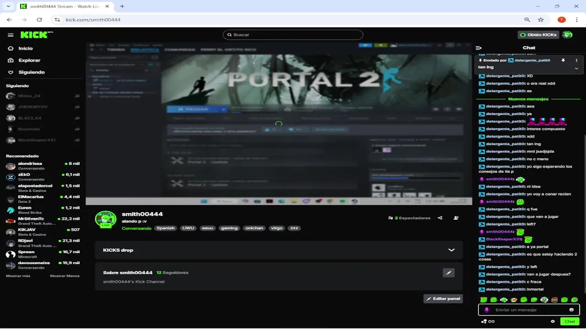Go back in browser history
586x329 pixels.
9,20
